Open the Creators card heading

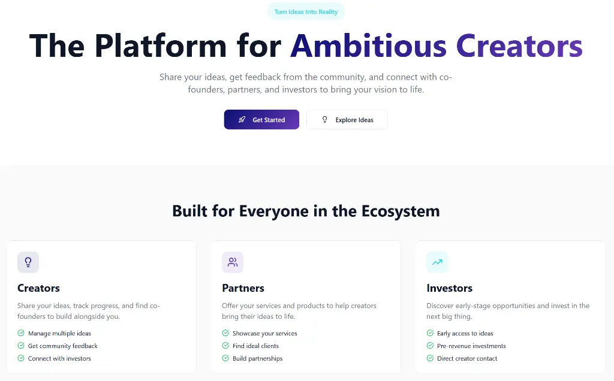pyautogui.click(x=38, y=288)
